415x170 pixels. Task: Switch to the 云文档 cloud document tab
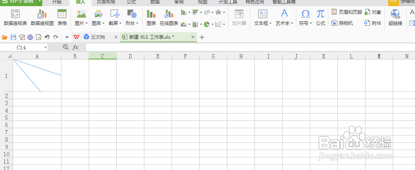point(98,37)
